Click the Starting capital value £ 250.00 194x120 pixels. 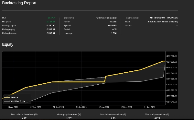point(51,25)
